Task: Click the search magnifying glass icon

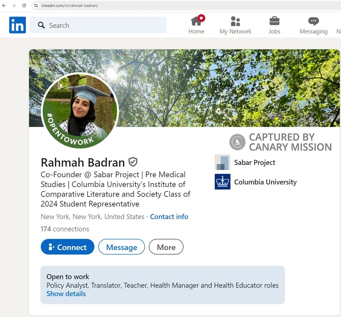Action: coord(40,25)
